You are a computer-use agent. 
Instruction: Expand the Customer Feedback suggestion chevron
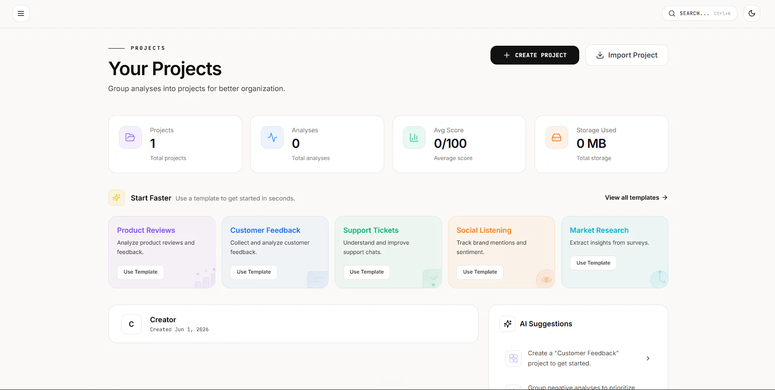(648, 358)
